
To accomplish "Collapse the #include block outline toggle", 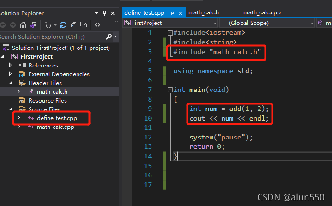I will coord(170,33).
